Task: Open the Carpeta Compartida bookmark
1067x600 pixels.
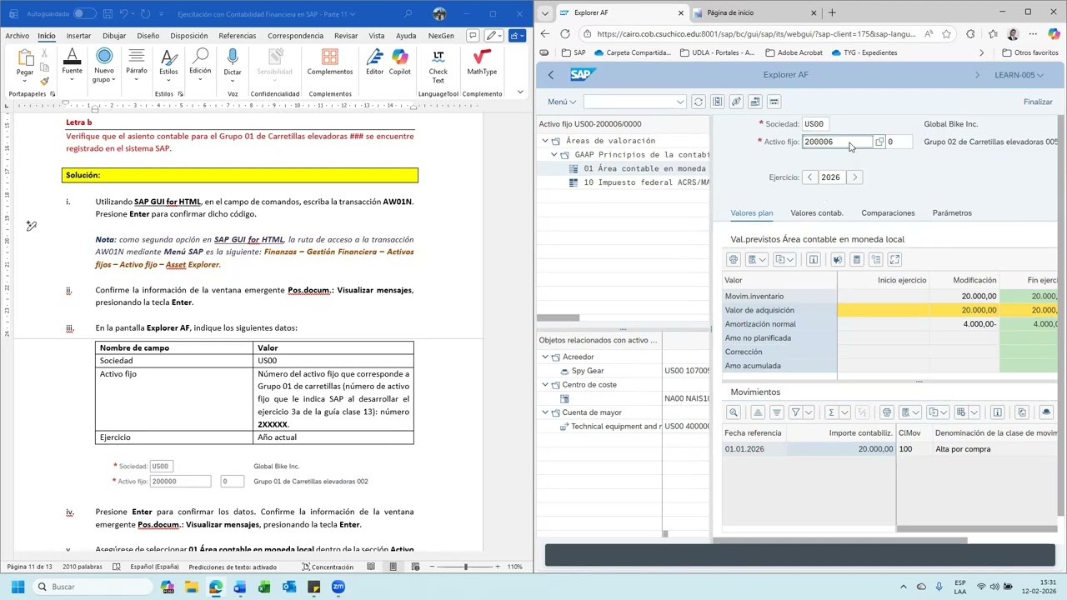Action: pos(631,52)
